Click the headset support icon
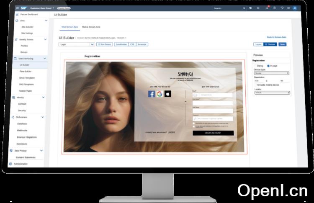The image size is (314, 203). 282,8
